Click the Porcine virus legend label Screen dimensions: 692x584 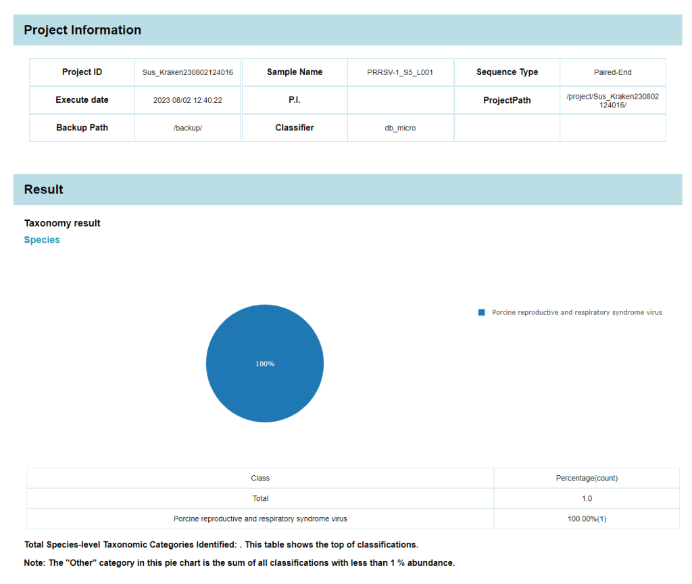576,312
